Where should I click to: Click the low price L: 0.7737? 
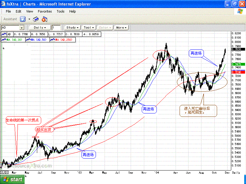click(x=55, y=34)
